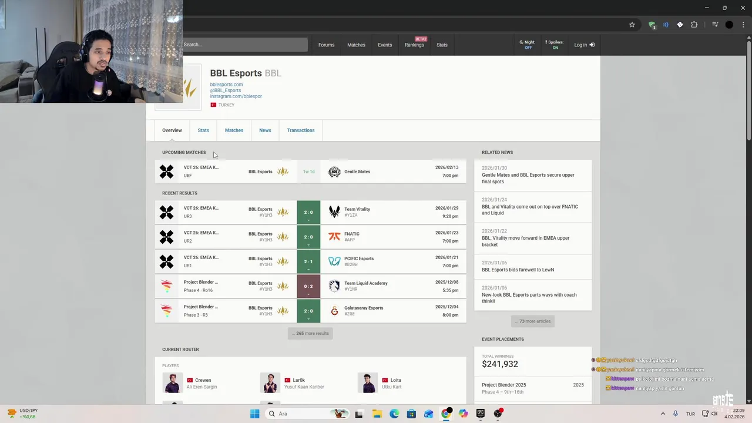The height and width of the screenshot is (423, 752).
Task: Open the upcoming match versus Gentle Mates
Action: pyautogui.click(x=310, y=172)
